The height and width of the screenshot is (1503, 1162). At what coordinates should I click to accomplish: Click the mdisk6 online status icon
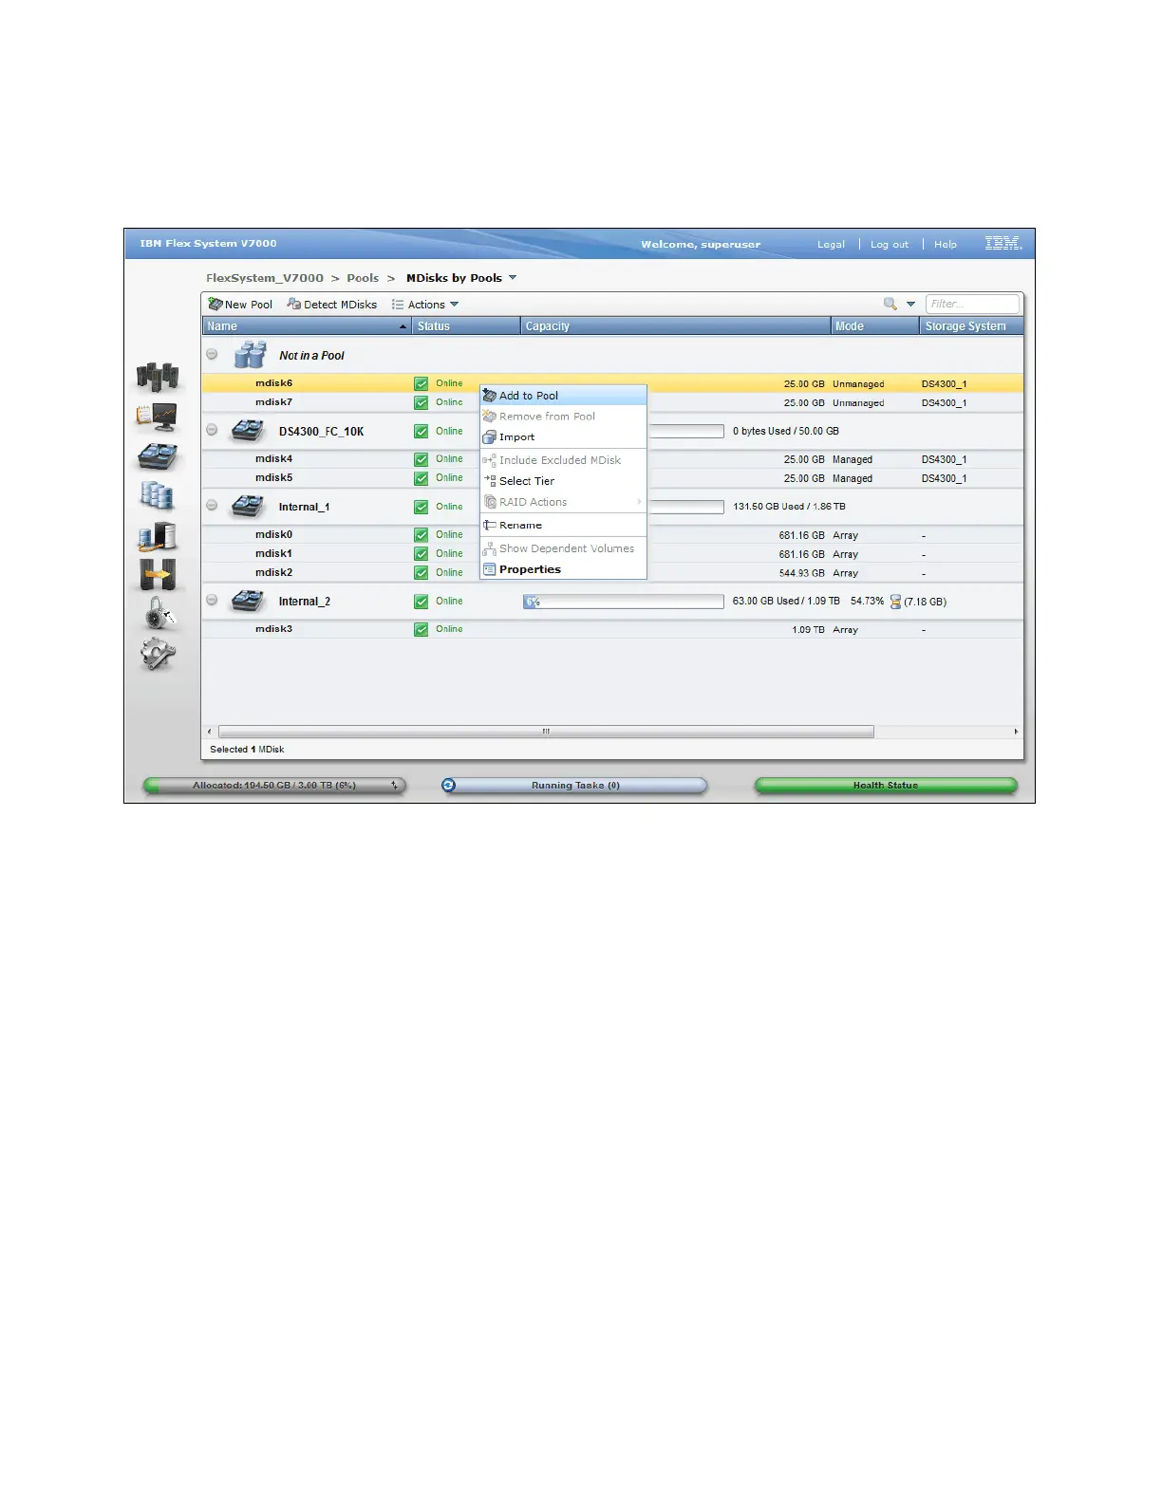[x=421, y=383]
